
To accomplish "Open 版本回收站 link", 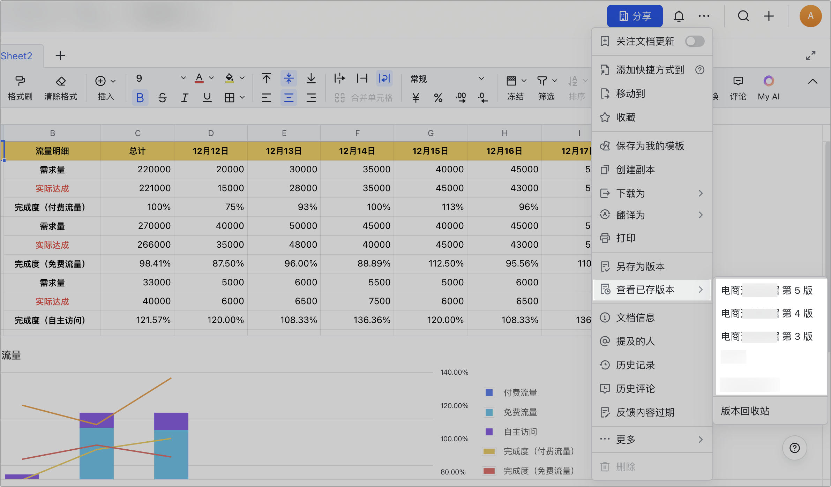I will [x=745, y=411].
